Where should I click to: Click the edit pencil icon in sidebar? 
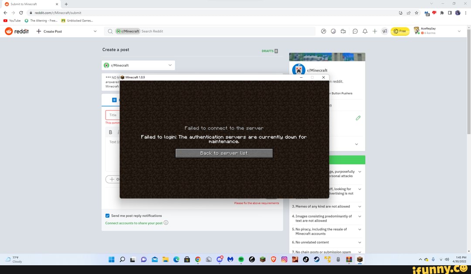tap(358, 118)
